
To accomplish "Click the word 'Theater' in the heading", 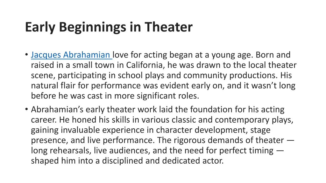I will click(169, 27).
